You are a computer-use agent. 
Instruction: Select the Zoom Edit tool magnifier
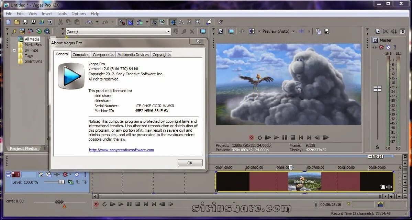click(198, 22)
